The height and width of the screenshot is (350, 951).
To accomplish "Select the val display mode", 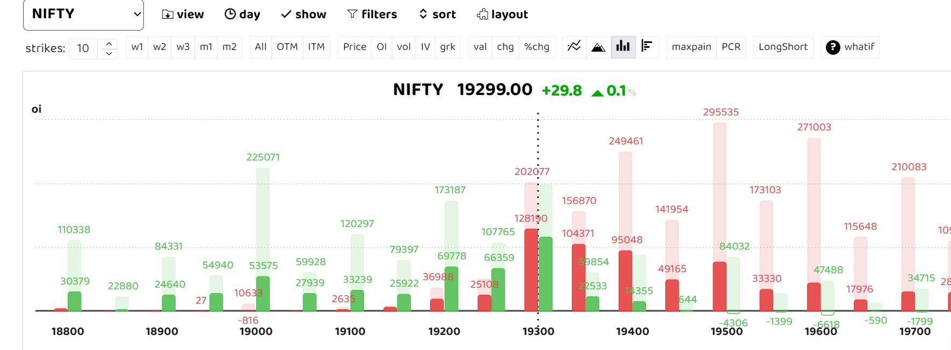I will (480, 47).
